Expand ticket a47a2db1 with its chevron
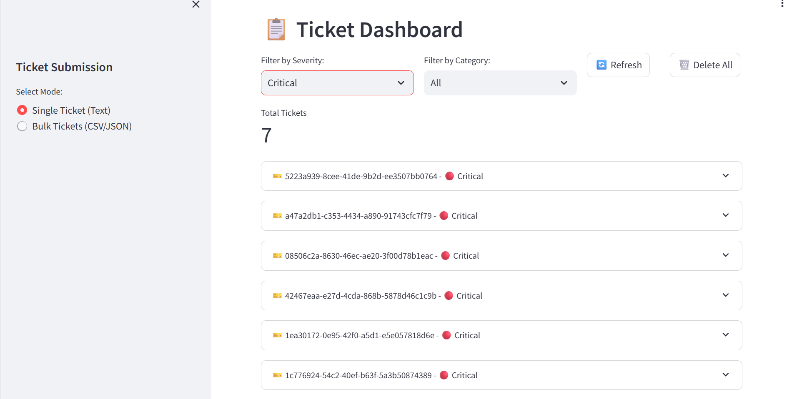The image size is (787, 399). point(725,215)
